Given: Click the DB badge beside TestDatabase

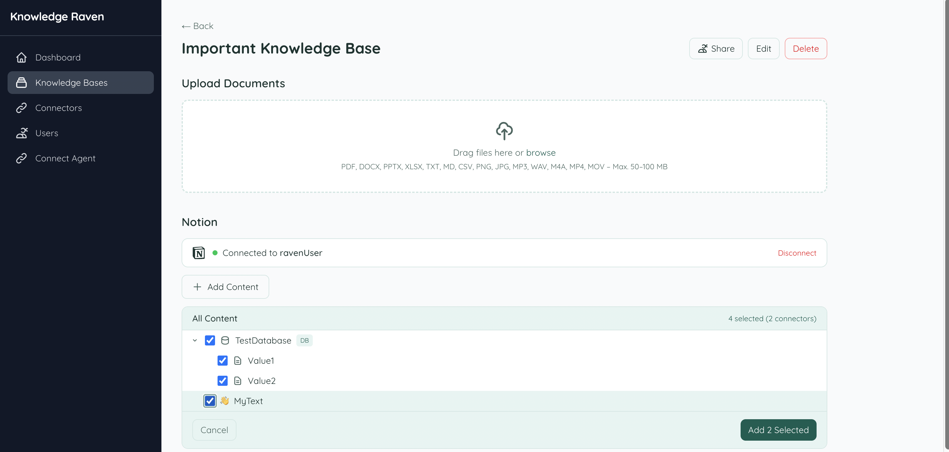Looking at the screenshot, I should (304, 340).
